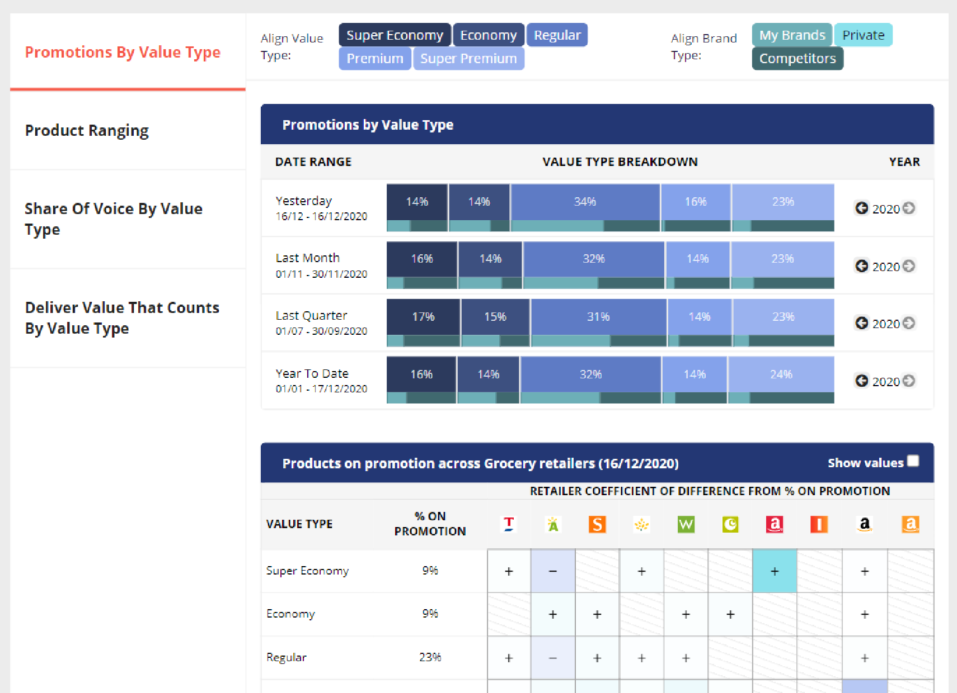The height and width of the screenshot is (693, 957).
Task: Click Regular minus cell under Asda
Action: (x=553, y=658)
